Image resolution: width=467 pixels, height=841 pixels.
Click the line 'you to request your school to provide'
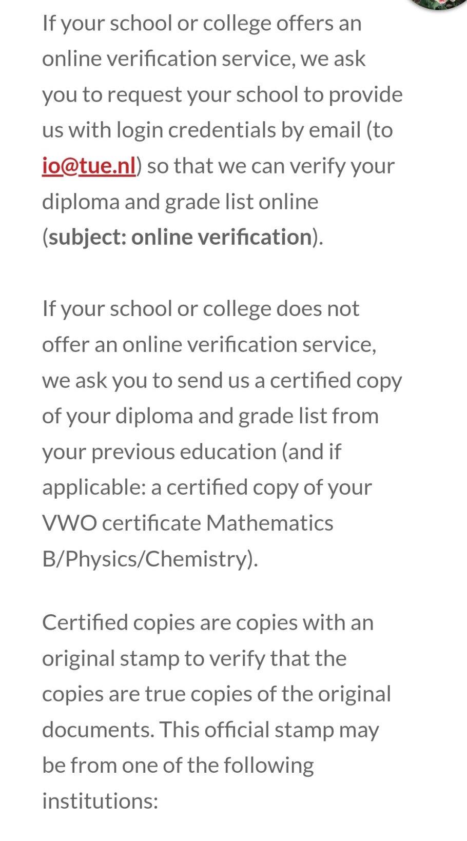222,94
